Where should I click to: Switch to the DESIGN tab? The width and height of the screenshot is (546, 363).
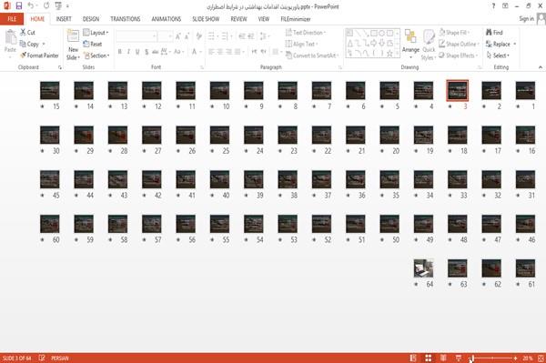91,19
